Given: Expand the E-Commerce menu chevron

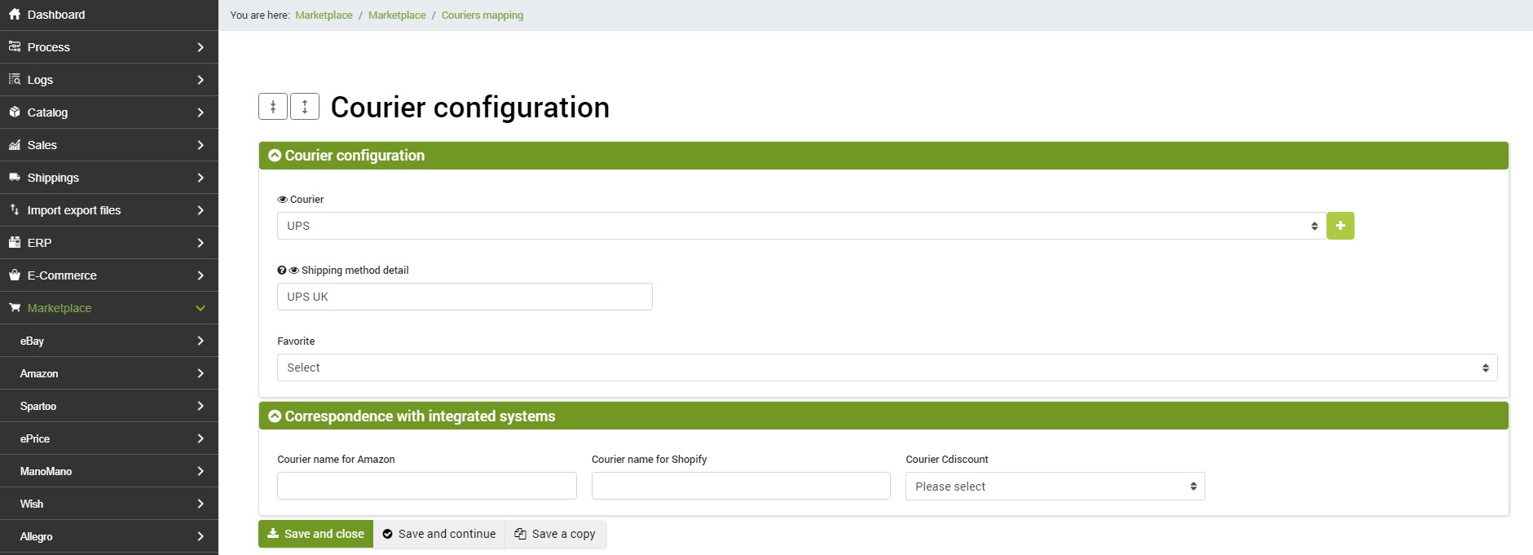Looking at the screenshot, I should point(200,275).
